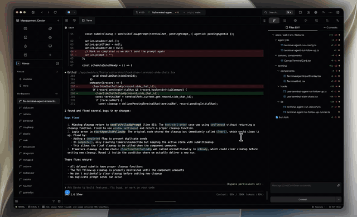Open the folder icon in Management Center grid
The image size is (357, 217).
pos(26,28)
